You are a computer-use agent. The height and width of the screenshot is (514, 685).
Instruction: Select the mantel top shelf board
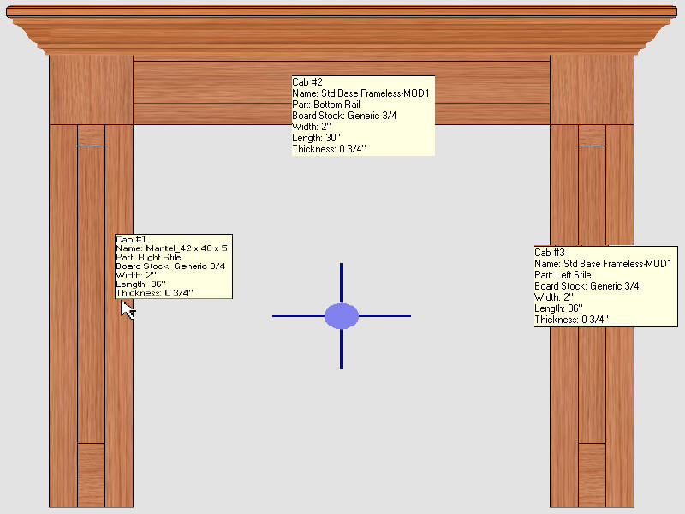pyautogui.click(x=342, y=13)
